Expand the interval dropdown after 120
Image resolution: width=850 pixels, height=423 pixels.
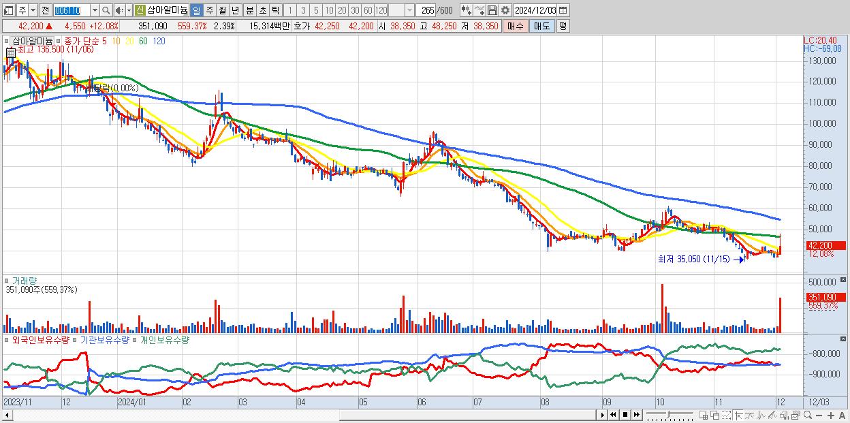pos(409,10)
